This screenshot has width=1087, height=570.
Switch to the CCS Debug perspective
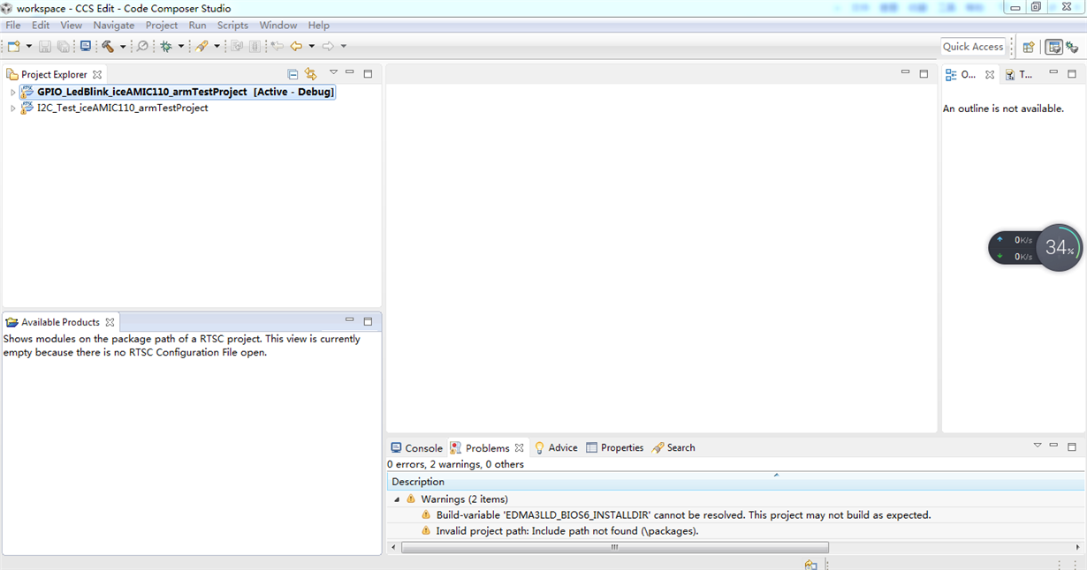(x=1072, y=47)
